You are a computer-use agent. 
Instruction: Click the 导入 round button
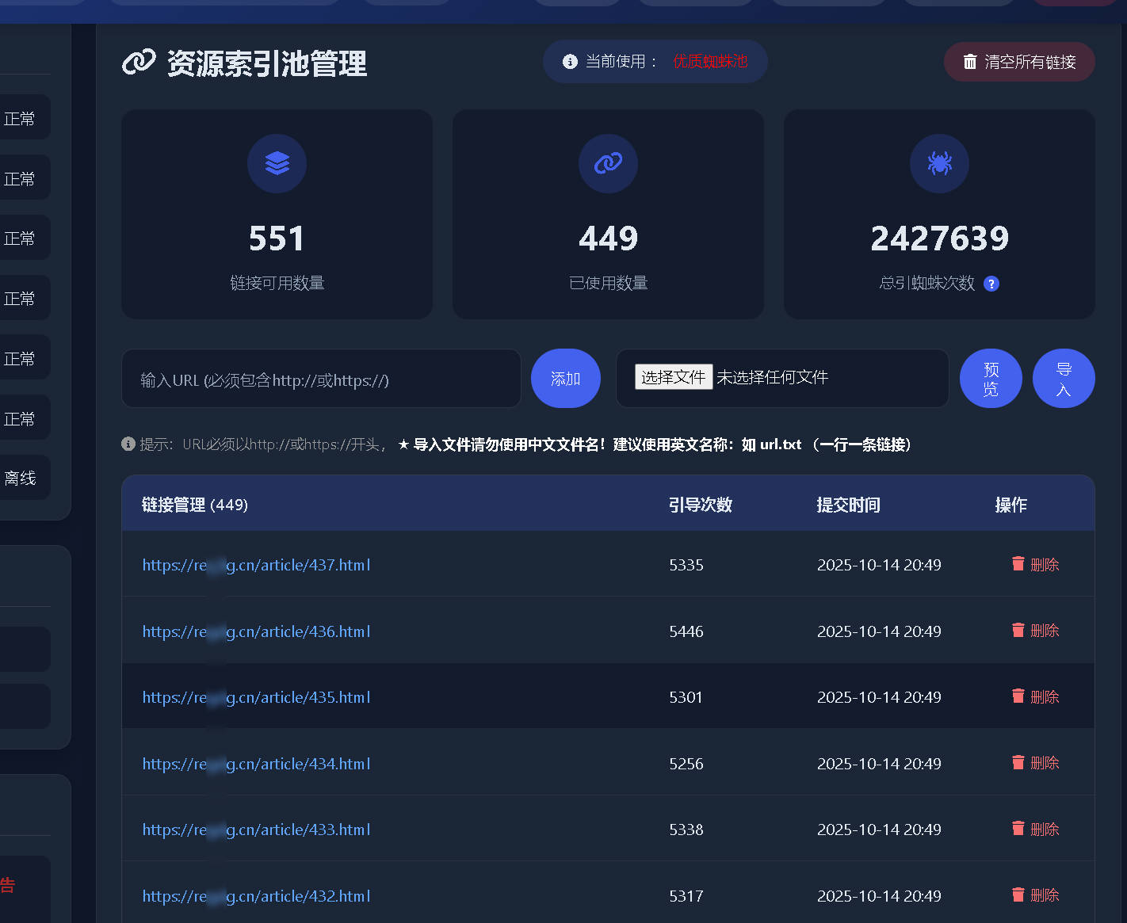1064,379
